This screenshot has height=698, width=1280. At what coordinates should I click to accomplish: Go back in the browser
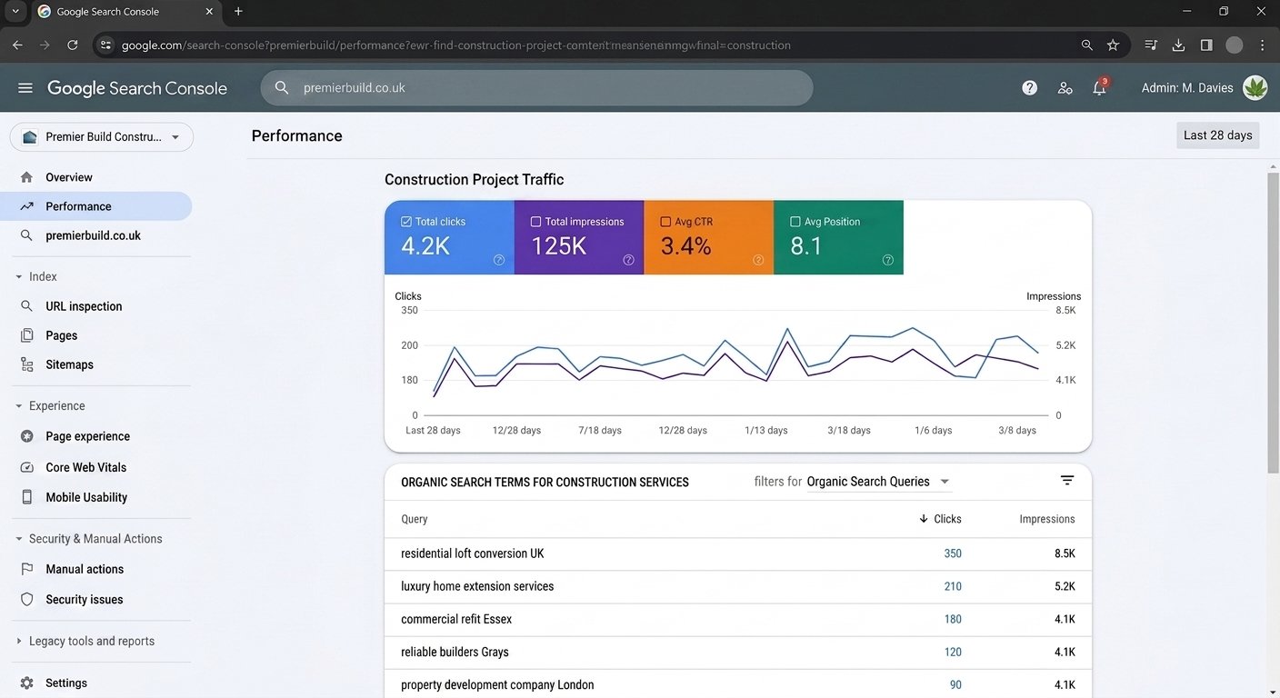(17, 45)
